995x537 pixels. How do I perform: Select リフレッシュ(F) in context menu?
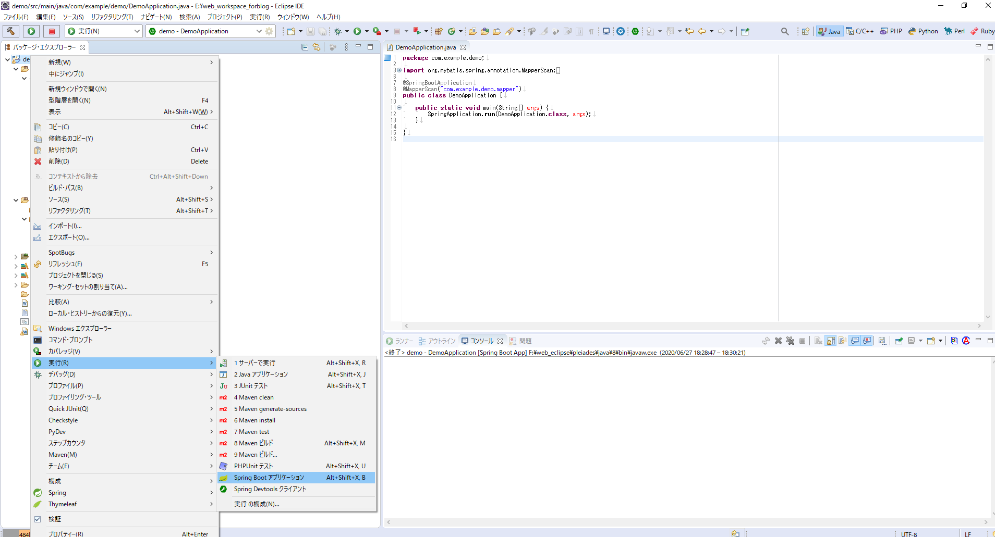click(x=125, y=264)
